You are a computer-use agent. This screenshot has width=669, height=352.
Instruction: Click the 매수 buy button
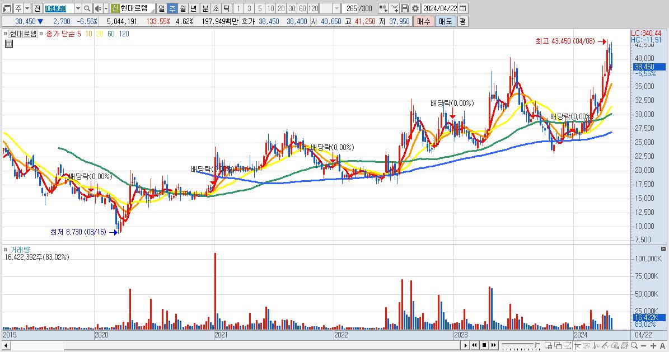[x=424, y=21]
